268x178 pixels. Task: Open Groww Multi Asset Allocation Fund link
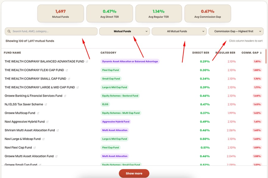click(29, 156)
